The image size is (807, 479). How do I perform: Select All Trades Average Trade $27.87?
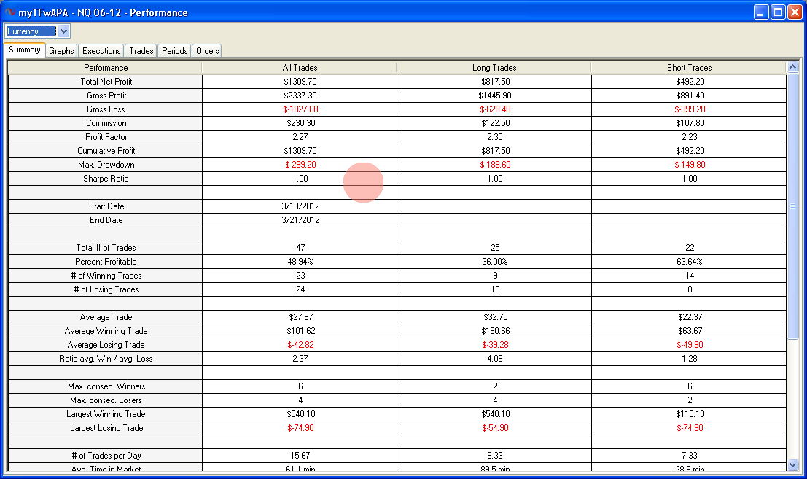[300, 317]
